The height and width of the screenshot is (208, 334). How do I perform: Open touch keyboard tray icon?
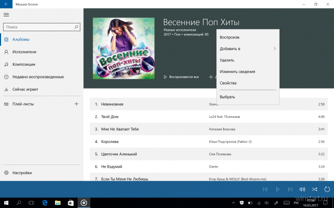pyautogui.click(x=287, y=203)
